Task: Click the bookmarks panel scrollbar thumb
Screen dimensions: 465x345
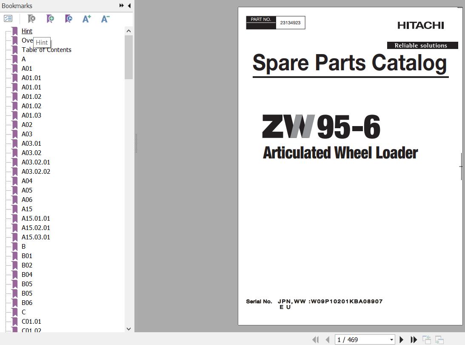Action: tap(129, 57)
